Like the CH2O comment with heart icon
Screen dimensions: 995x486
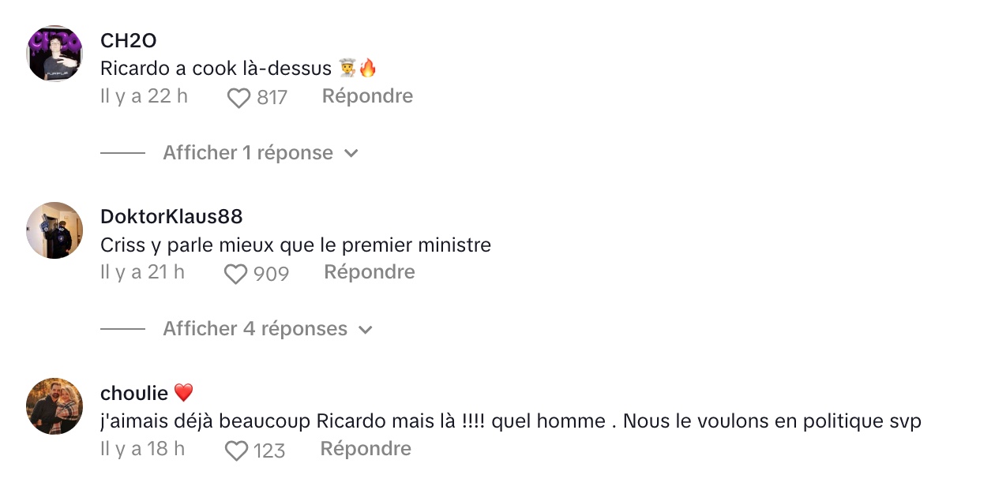pos(238,98)
